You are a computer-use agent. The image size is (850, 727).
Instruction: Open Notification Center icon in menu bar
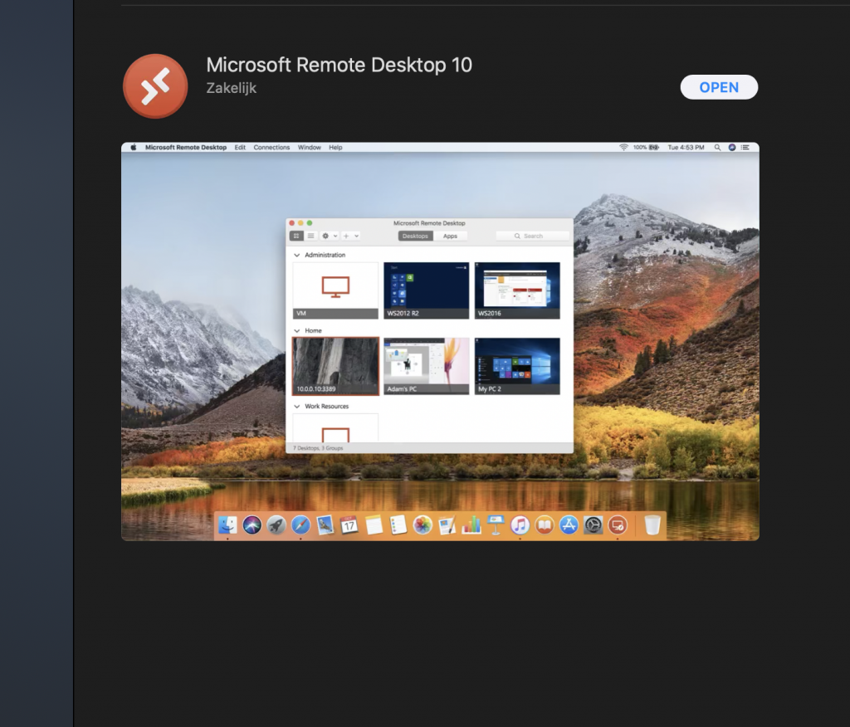(x=745, y=148)
